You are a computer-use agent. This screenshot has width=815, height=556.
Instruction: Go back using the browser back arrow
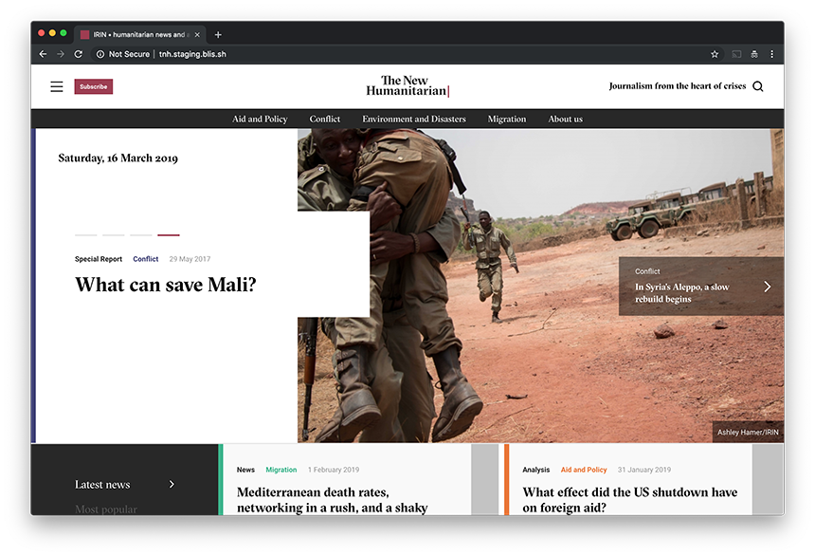pyautogui.click(x=44, y=54)
